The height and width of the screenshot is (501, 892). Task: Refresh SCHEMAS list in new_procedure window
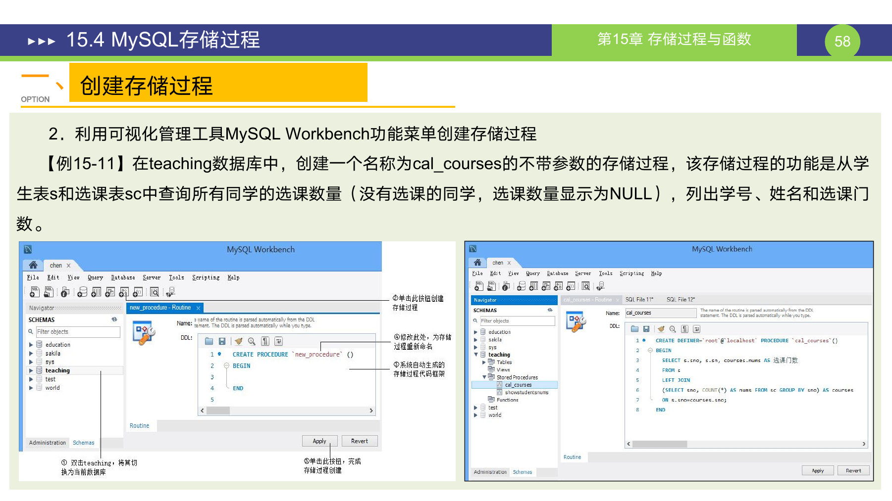114,319
